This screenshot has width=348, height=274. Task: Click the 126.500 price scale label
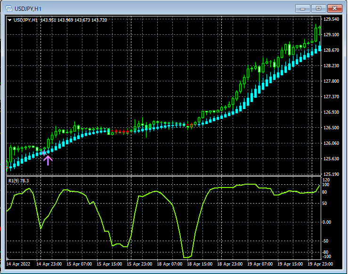[332, 127]
